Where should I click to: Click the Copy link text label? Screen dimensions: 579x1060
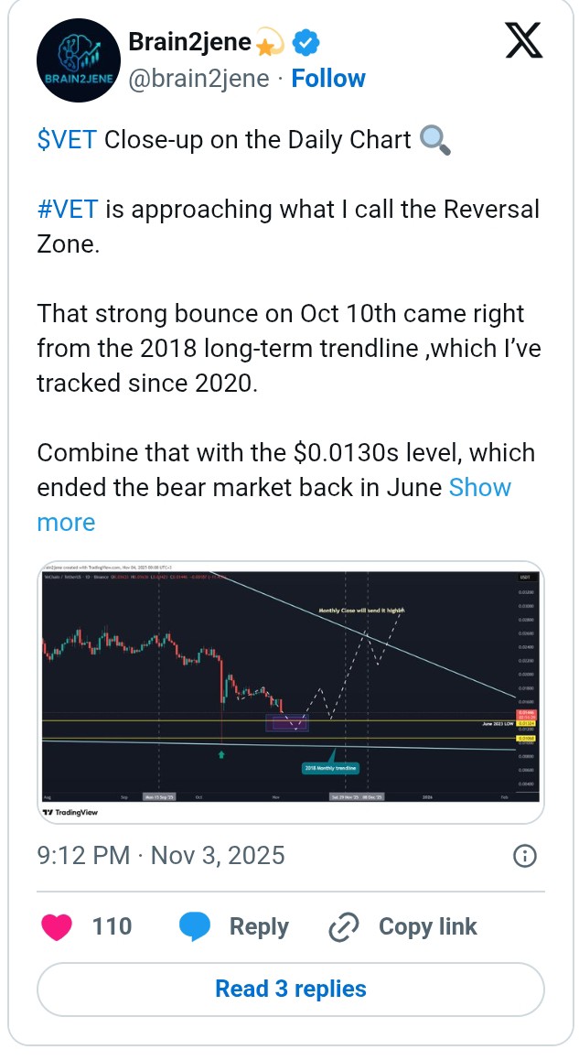427,926
